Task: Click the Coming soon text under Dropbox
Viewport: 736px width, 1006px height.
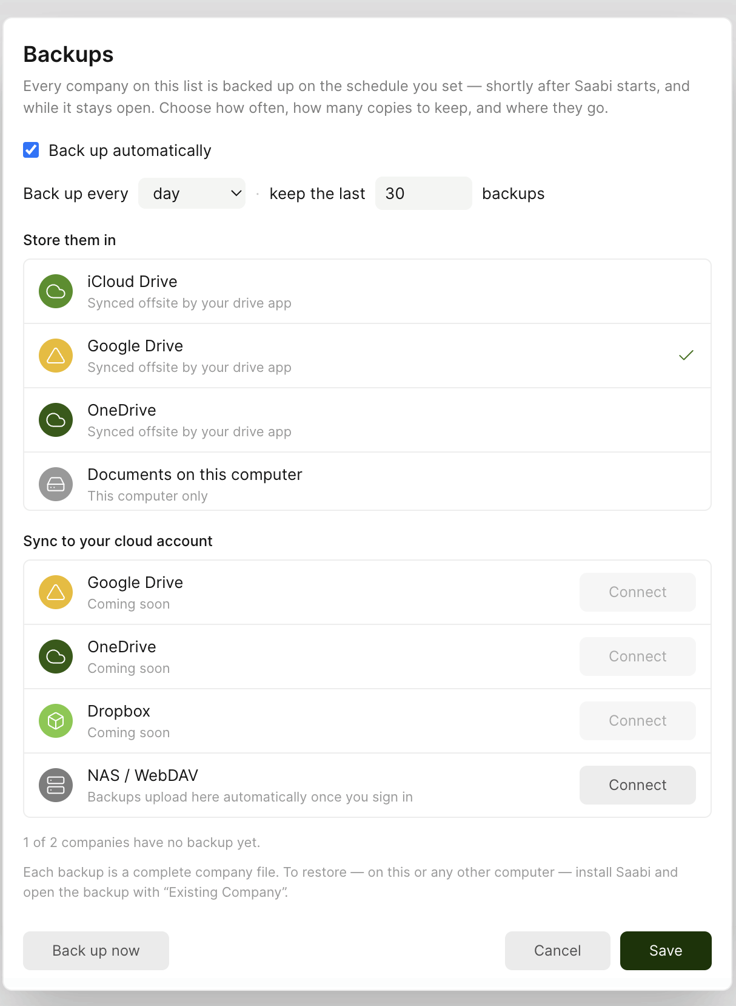Action: (x=129, y=733)
